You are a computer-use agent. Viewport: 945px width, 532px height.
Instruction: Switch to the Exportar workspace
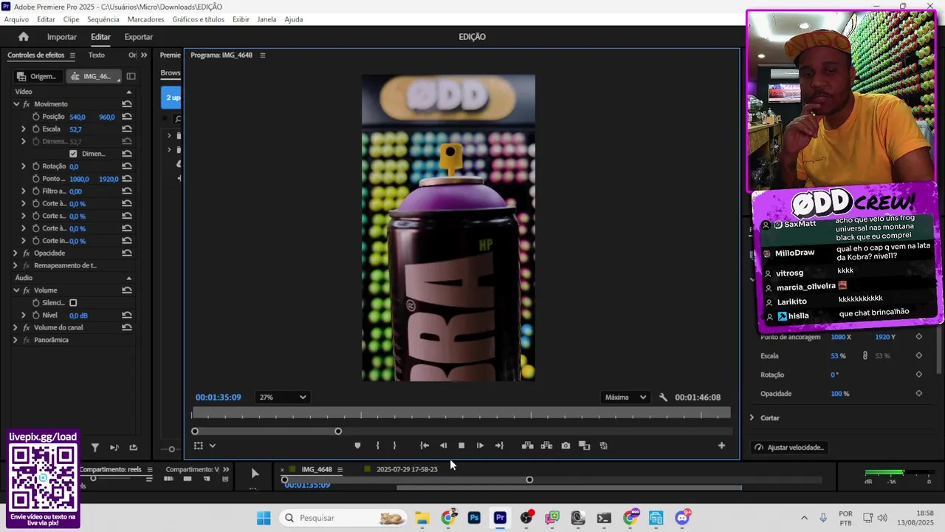139,37
